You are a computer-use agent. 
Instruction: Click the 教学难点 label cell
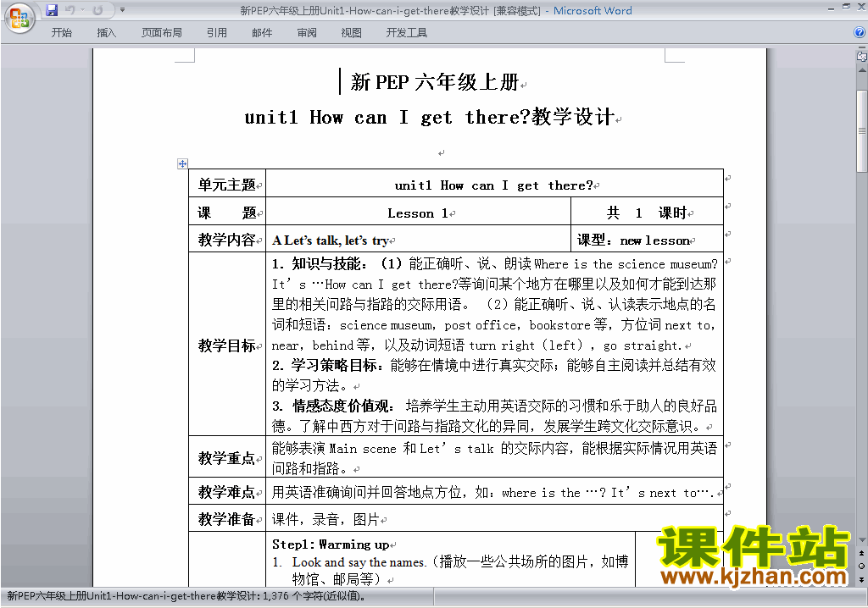coord(227,491)
